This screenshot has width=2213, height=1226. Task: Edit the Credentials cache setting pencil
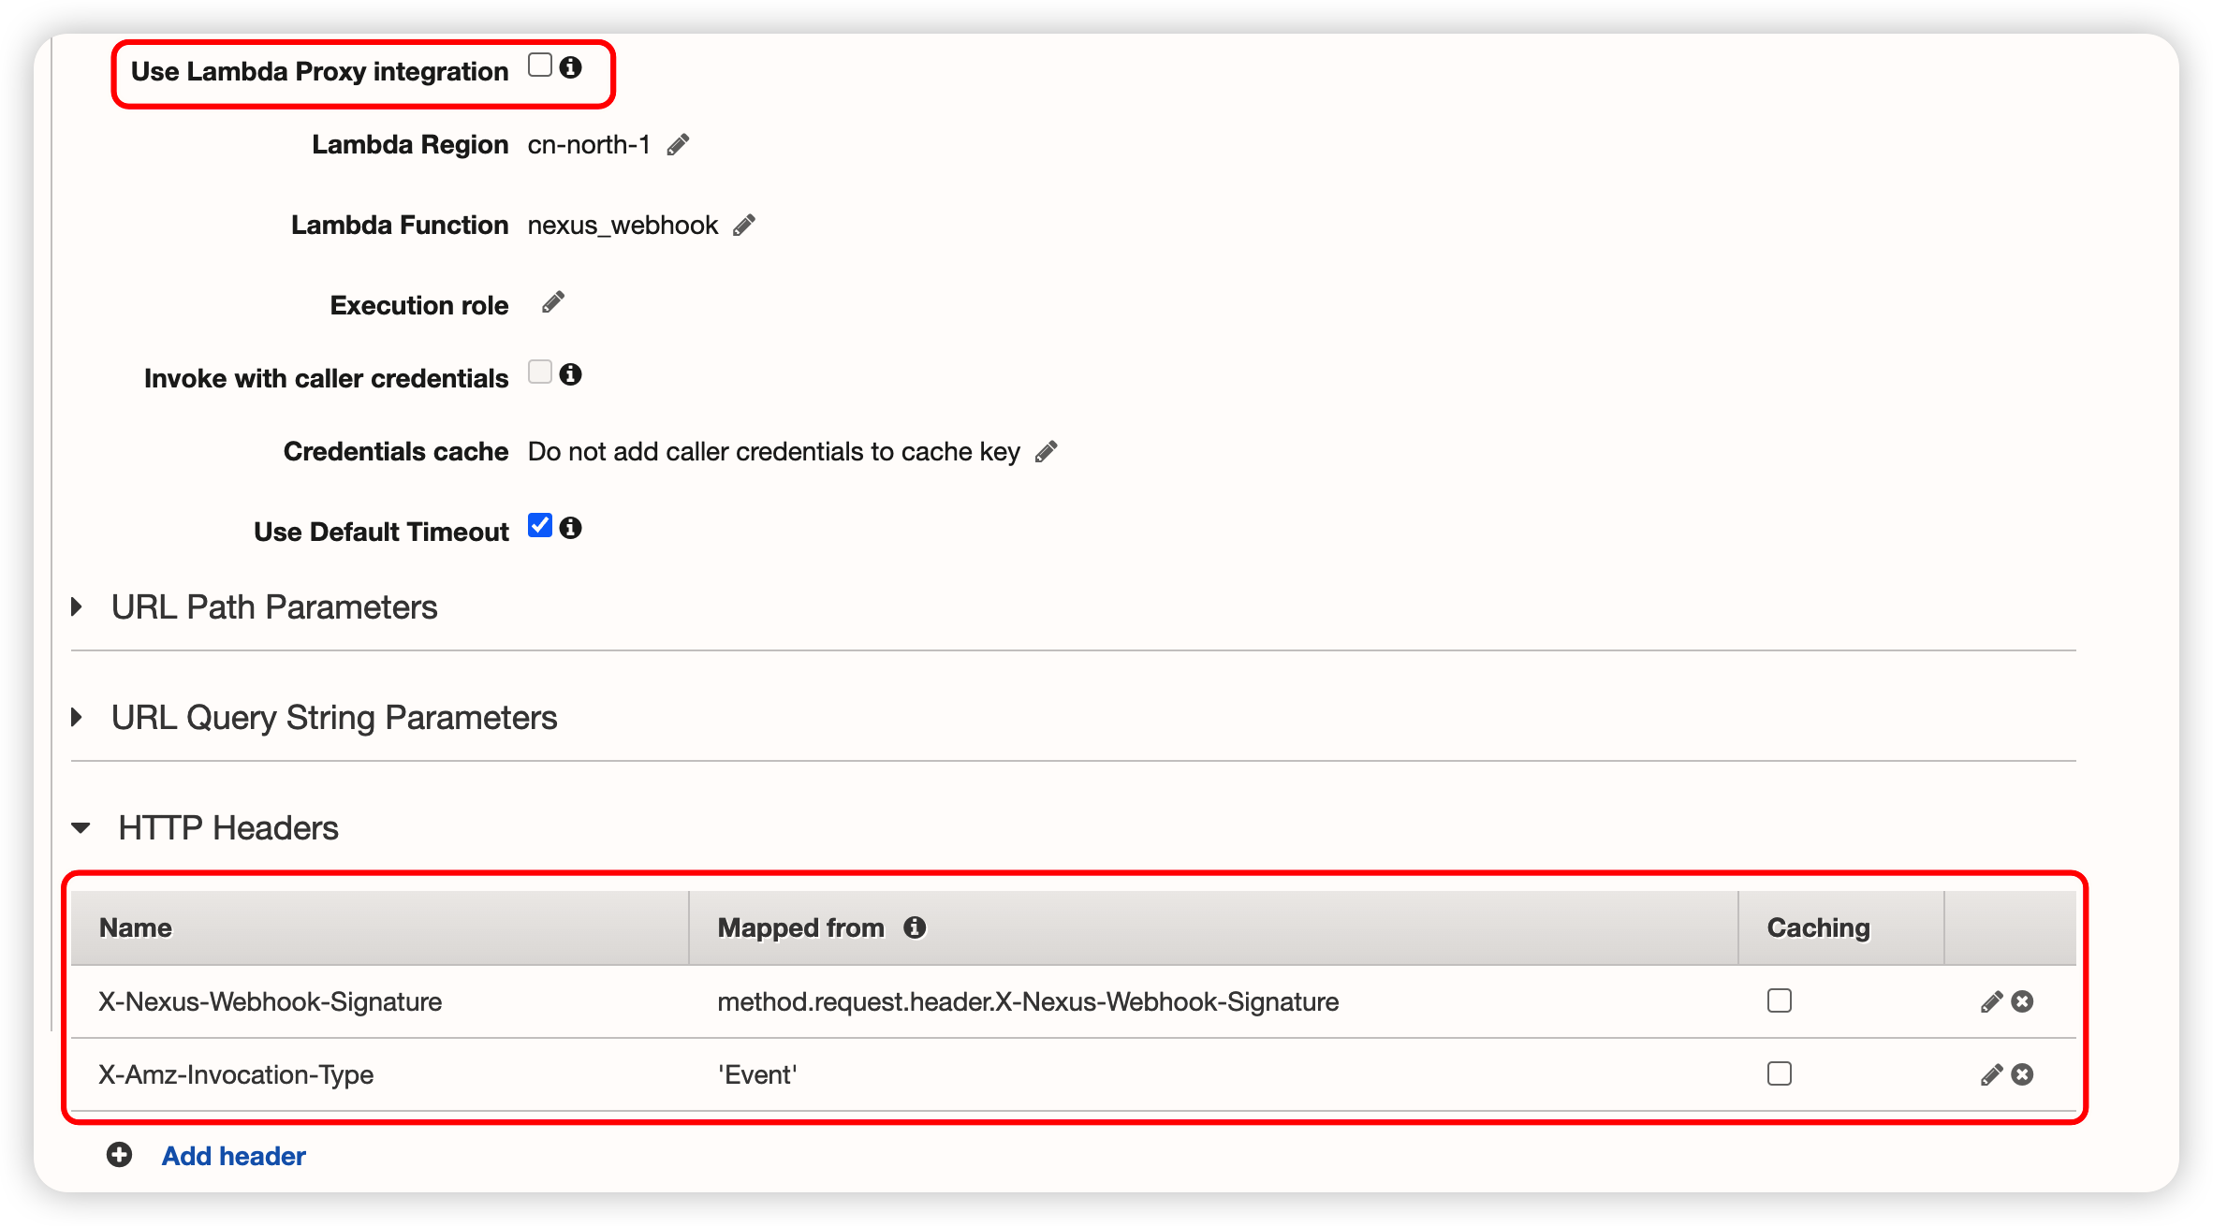click(1047, 452)
